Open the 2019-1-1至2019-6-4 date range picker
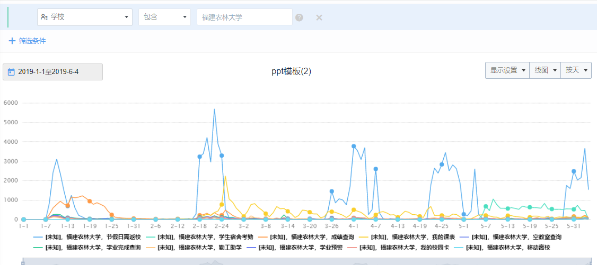 (52, 72)
